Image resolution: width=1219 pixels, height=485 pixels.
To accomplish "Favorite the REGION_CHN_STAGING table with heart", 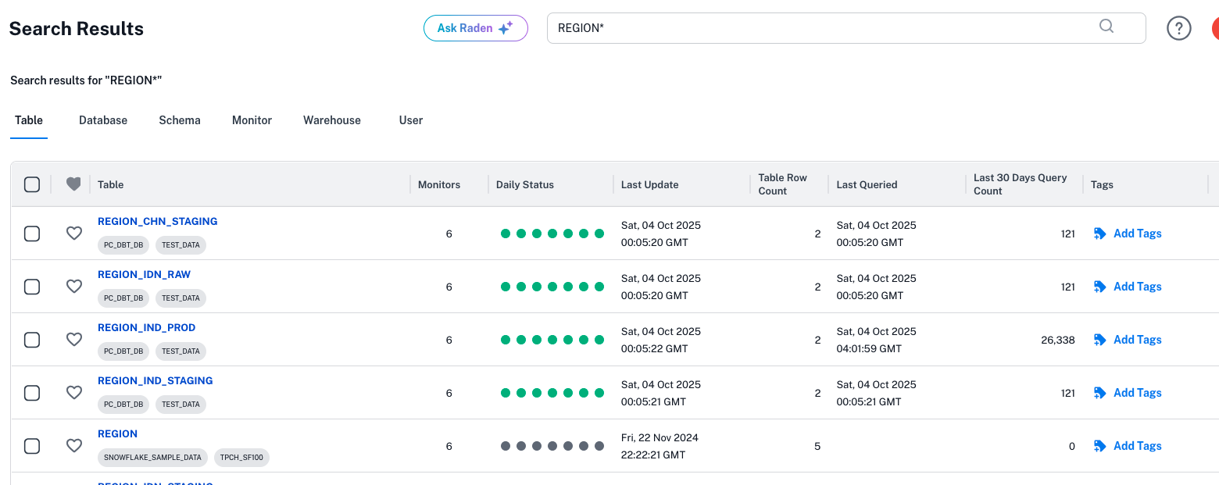I will click(73, 234).
